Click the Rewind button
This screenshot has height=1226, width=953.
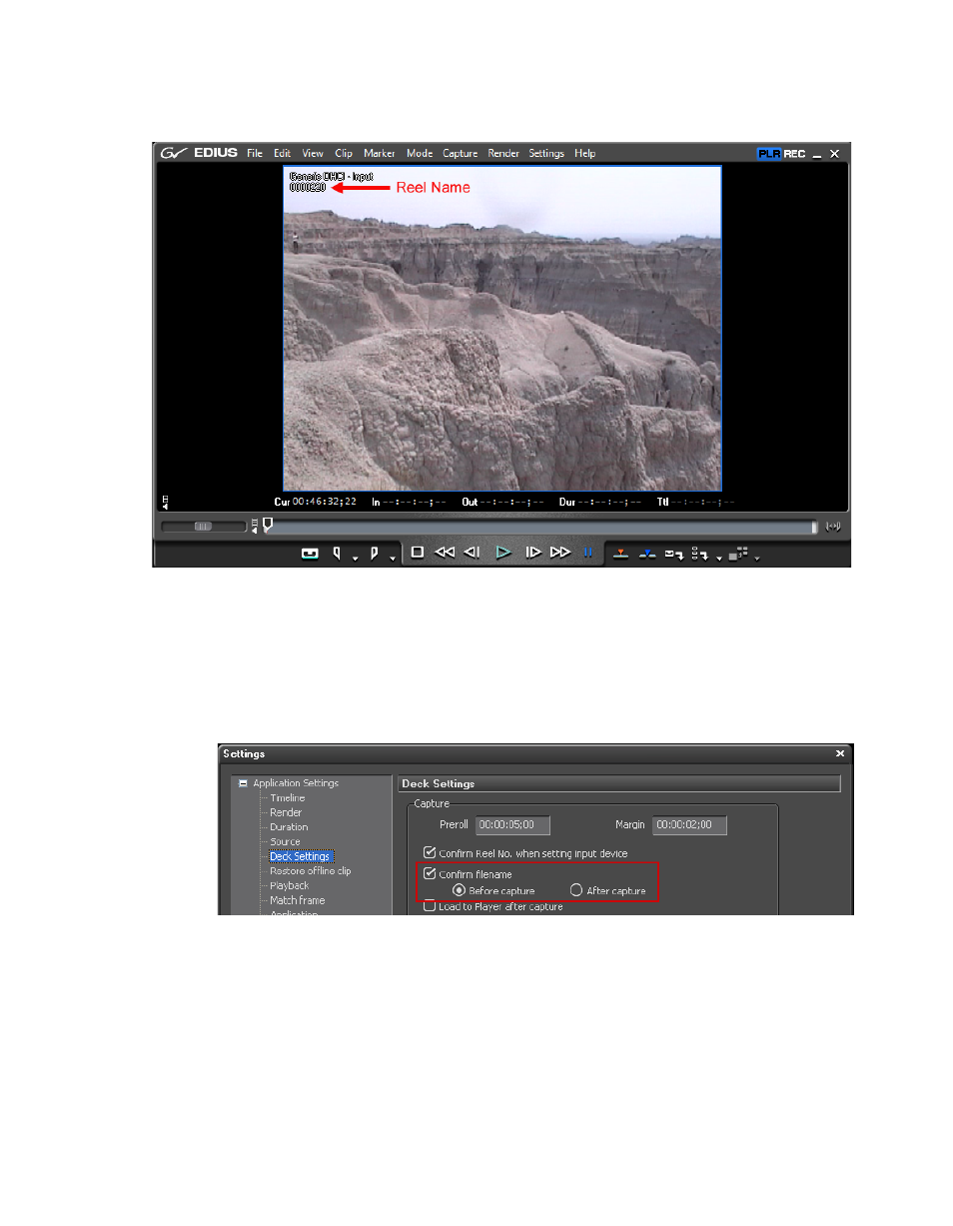coord(445,552)
